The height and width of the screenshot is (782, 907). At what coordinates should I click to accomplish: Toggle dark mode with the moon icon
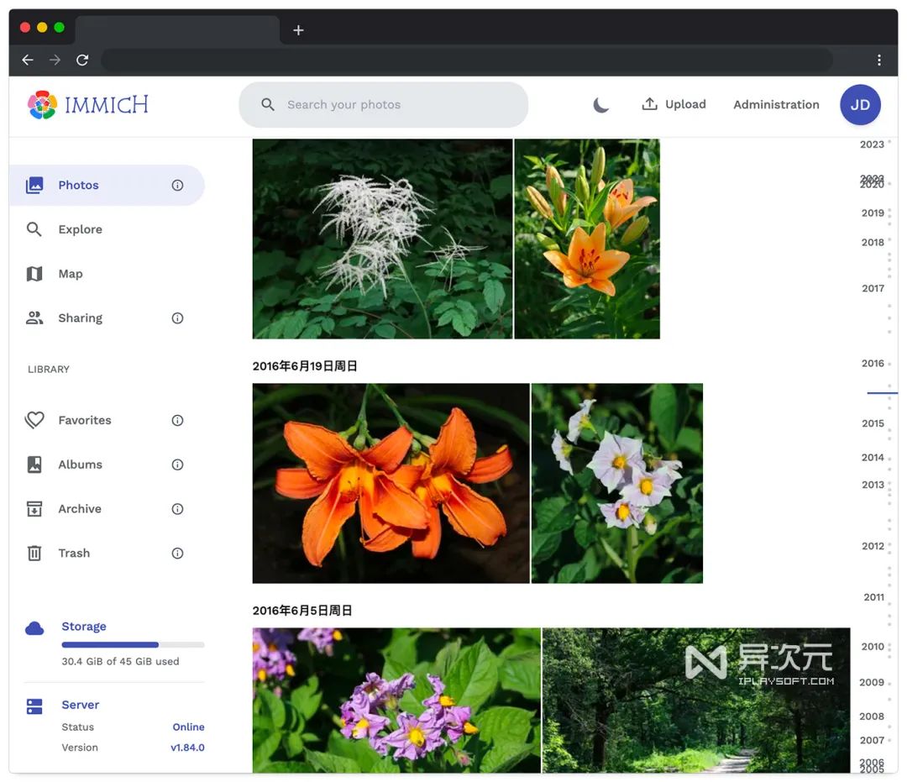[x=601, y=105]
